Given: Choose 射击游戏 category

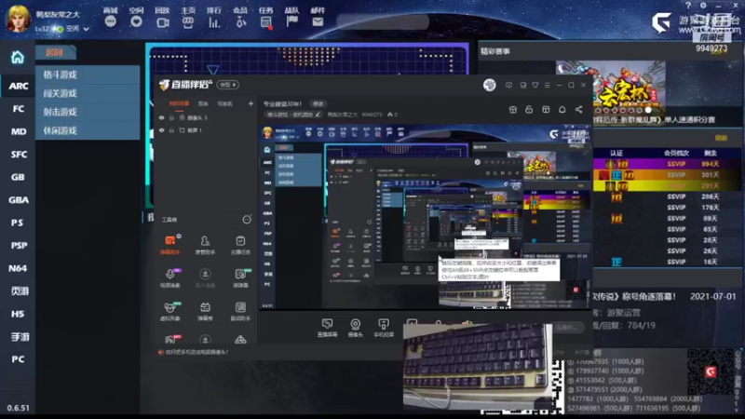Looking at the screenshot, I should point(88,112).
